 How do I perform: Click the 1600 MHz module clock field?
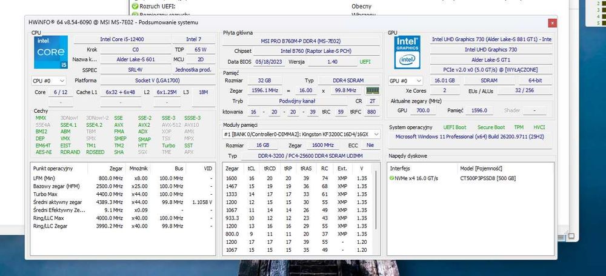tap(323, 146)
